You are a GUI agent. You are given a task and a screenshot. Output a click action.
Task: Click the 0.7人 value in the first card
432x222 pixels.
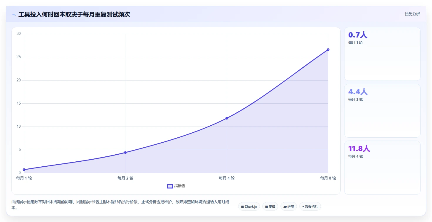(x=358, y=35)
